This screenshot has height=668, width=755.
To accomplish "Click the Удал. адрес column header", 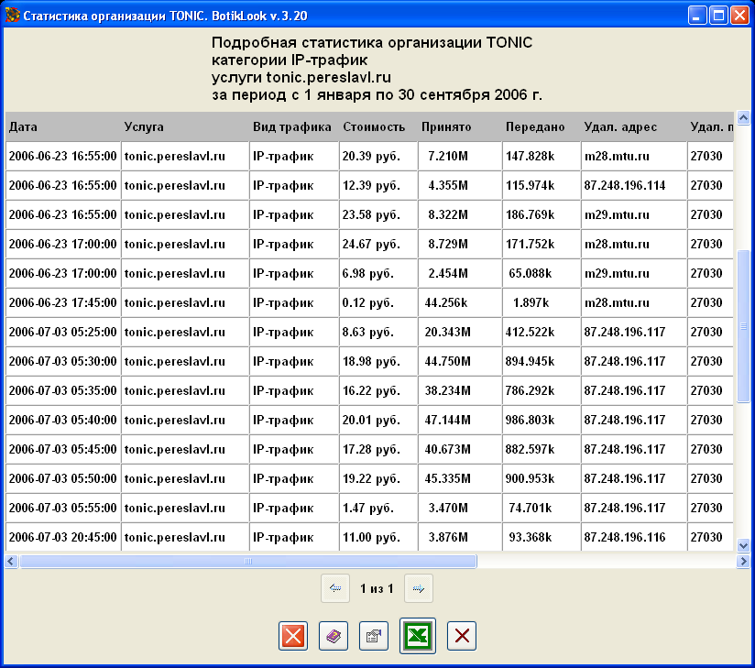I will coord(634,126).
